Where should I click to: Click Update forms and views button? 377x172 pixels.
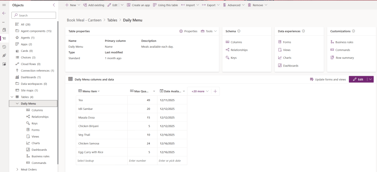point(328,79)
